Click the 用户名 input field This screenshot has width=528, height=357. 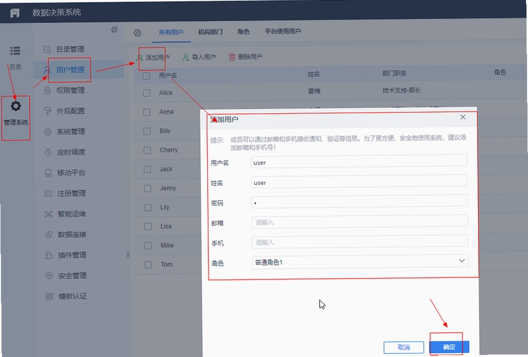[359, 161]
